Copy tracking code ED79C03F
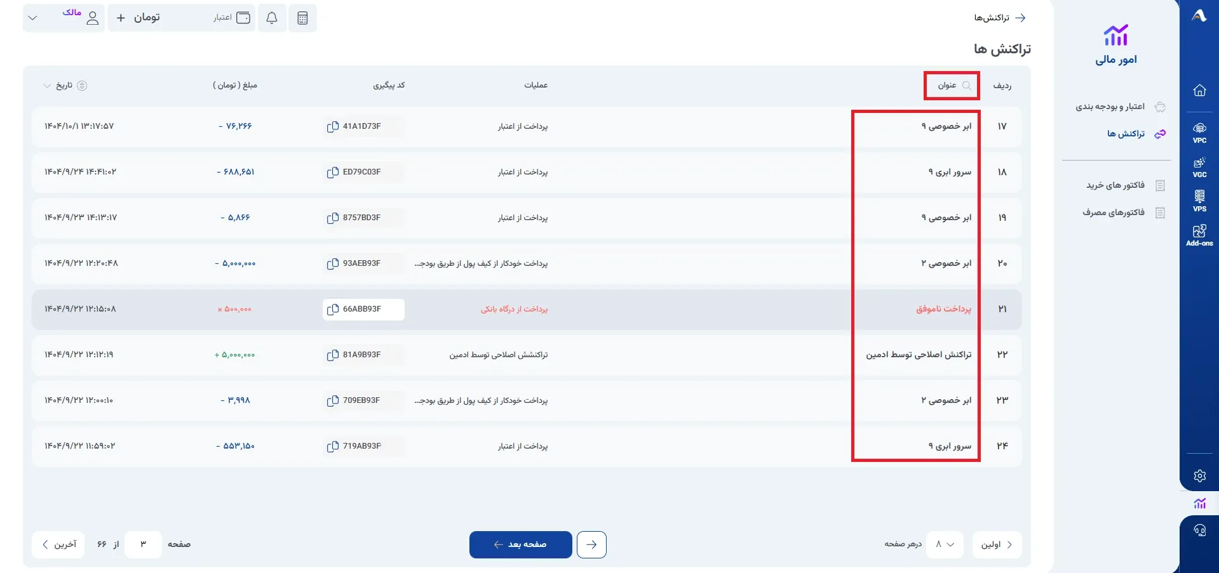The image size is (1219, 573). tap(332, 172)
